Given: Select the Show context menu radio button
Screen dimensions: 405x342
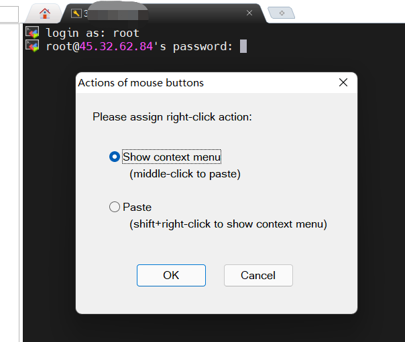Looking at the screenshot, I should click(x=115, y=157).
